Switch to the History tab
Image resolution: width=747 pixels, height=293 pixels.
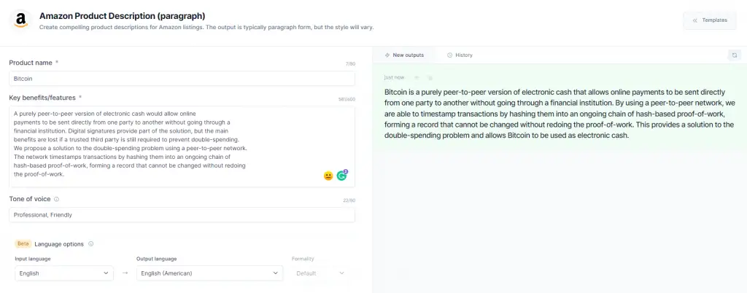460,55
